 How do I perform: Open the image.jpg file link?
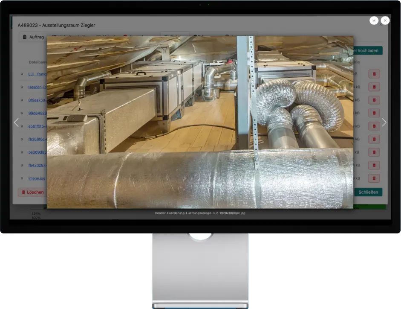pyautogui.click(x=37, y=178)
